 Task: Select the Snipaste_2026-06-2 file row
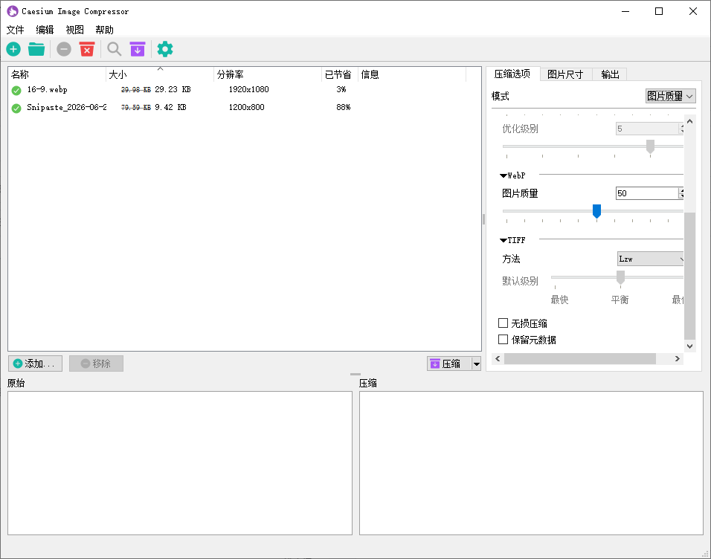click(245, 108)
